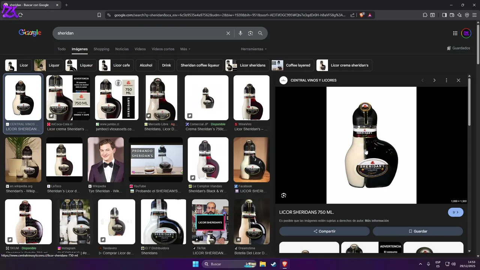This screenshot has width=480, height=270.
Task: Open the Windows Start button
Action: pos(195,264)
